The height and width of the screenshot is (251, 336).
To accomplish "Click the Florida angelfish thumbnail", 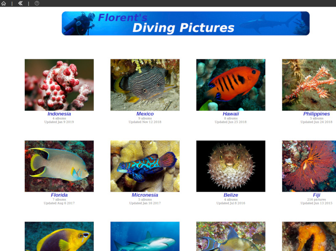I will [x=59, y=166].
